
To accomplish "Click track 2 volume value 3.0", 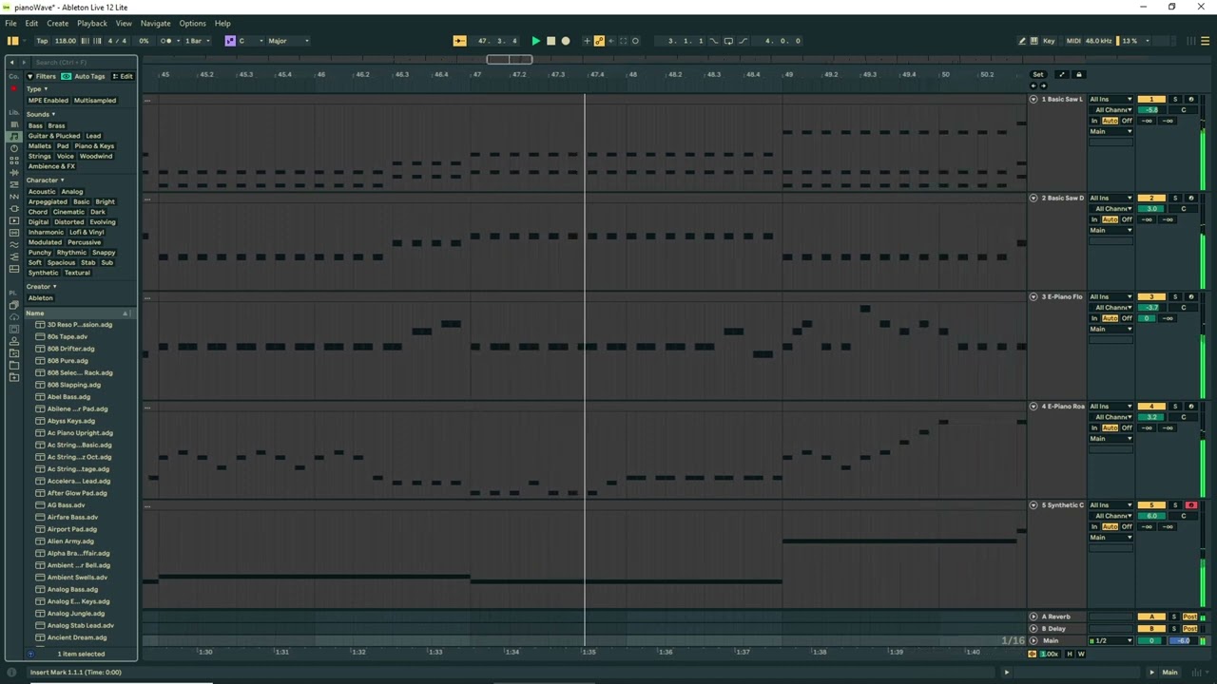I will (x=1151, y=209).
